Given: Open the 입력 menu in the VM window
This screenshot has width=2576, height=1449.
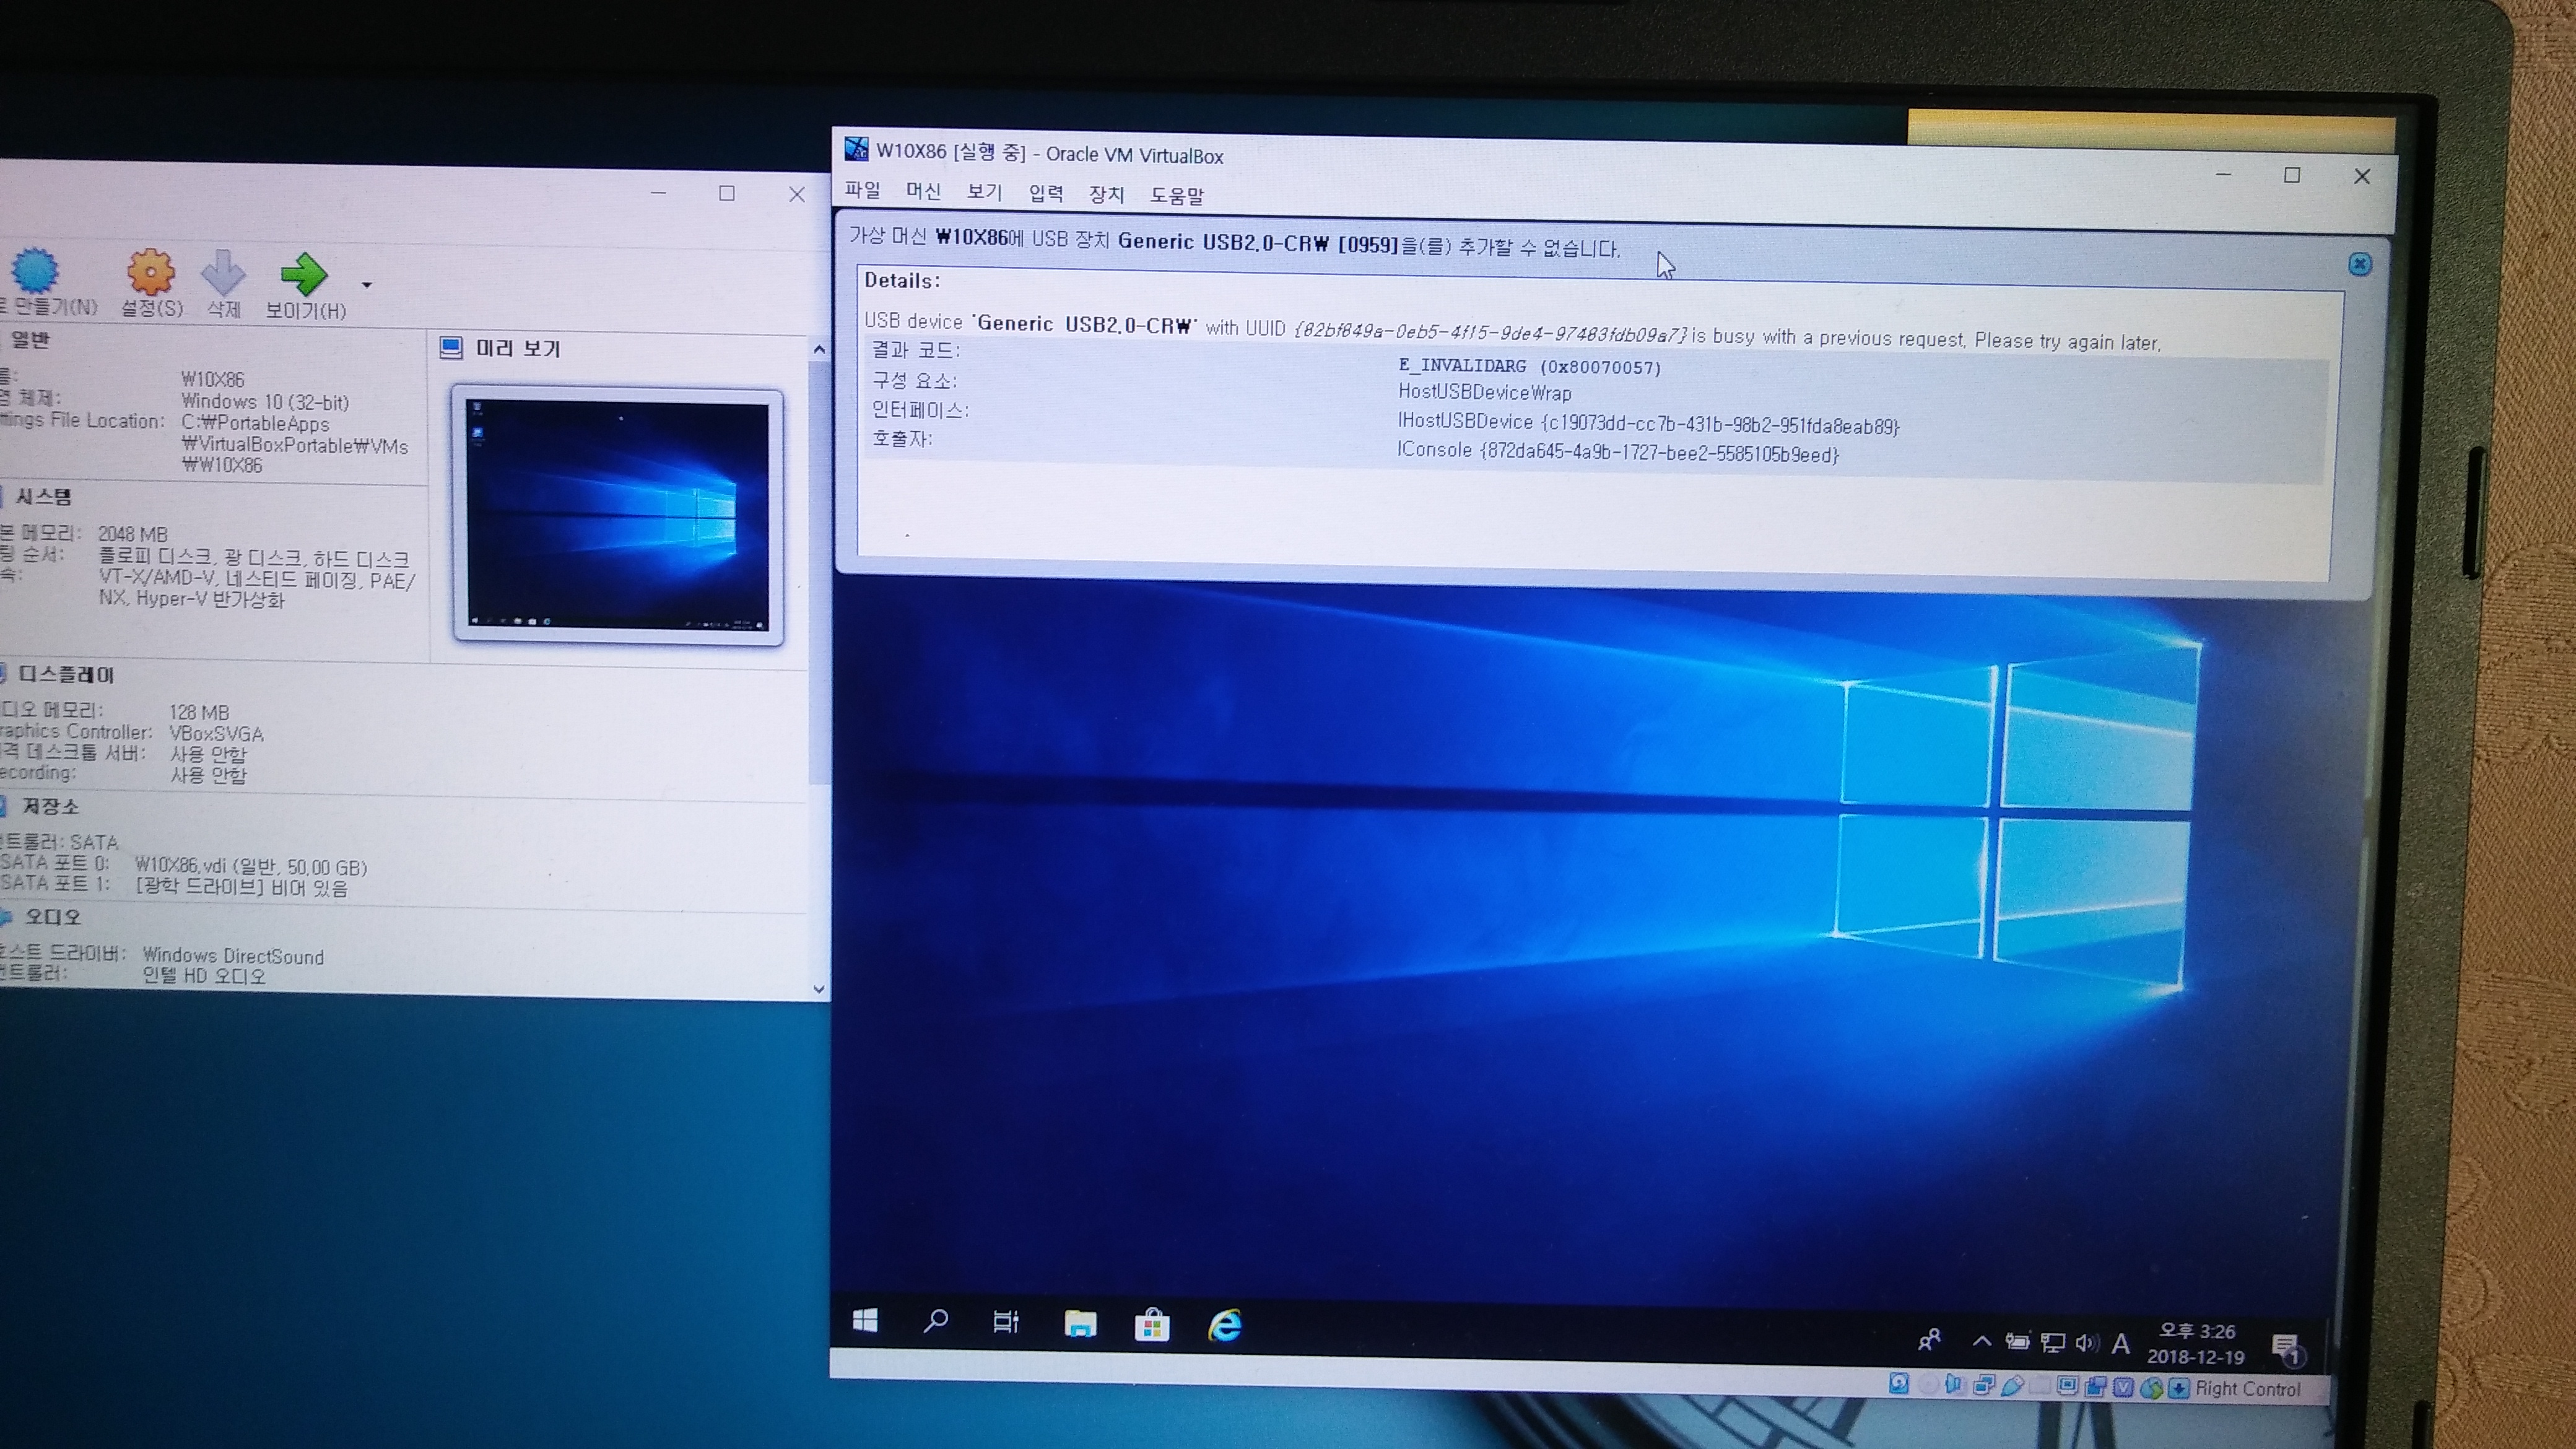Looking at the screenshot, I should (1046, 193).
